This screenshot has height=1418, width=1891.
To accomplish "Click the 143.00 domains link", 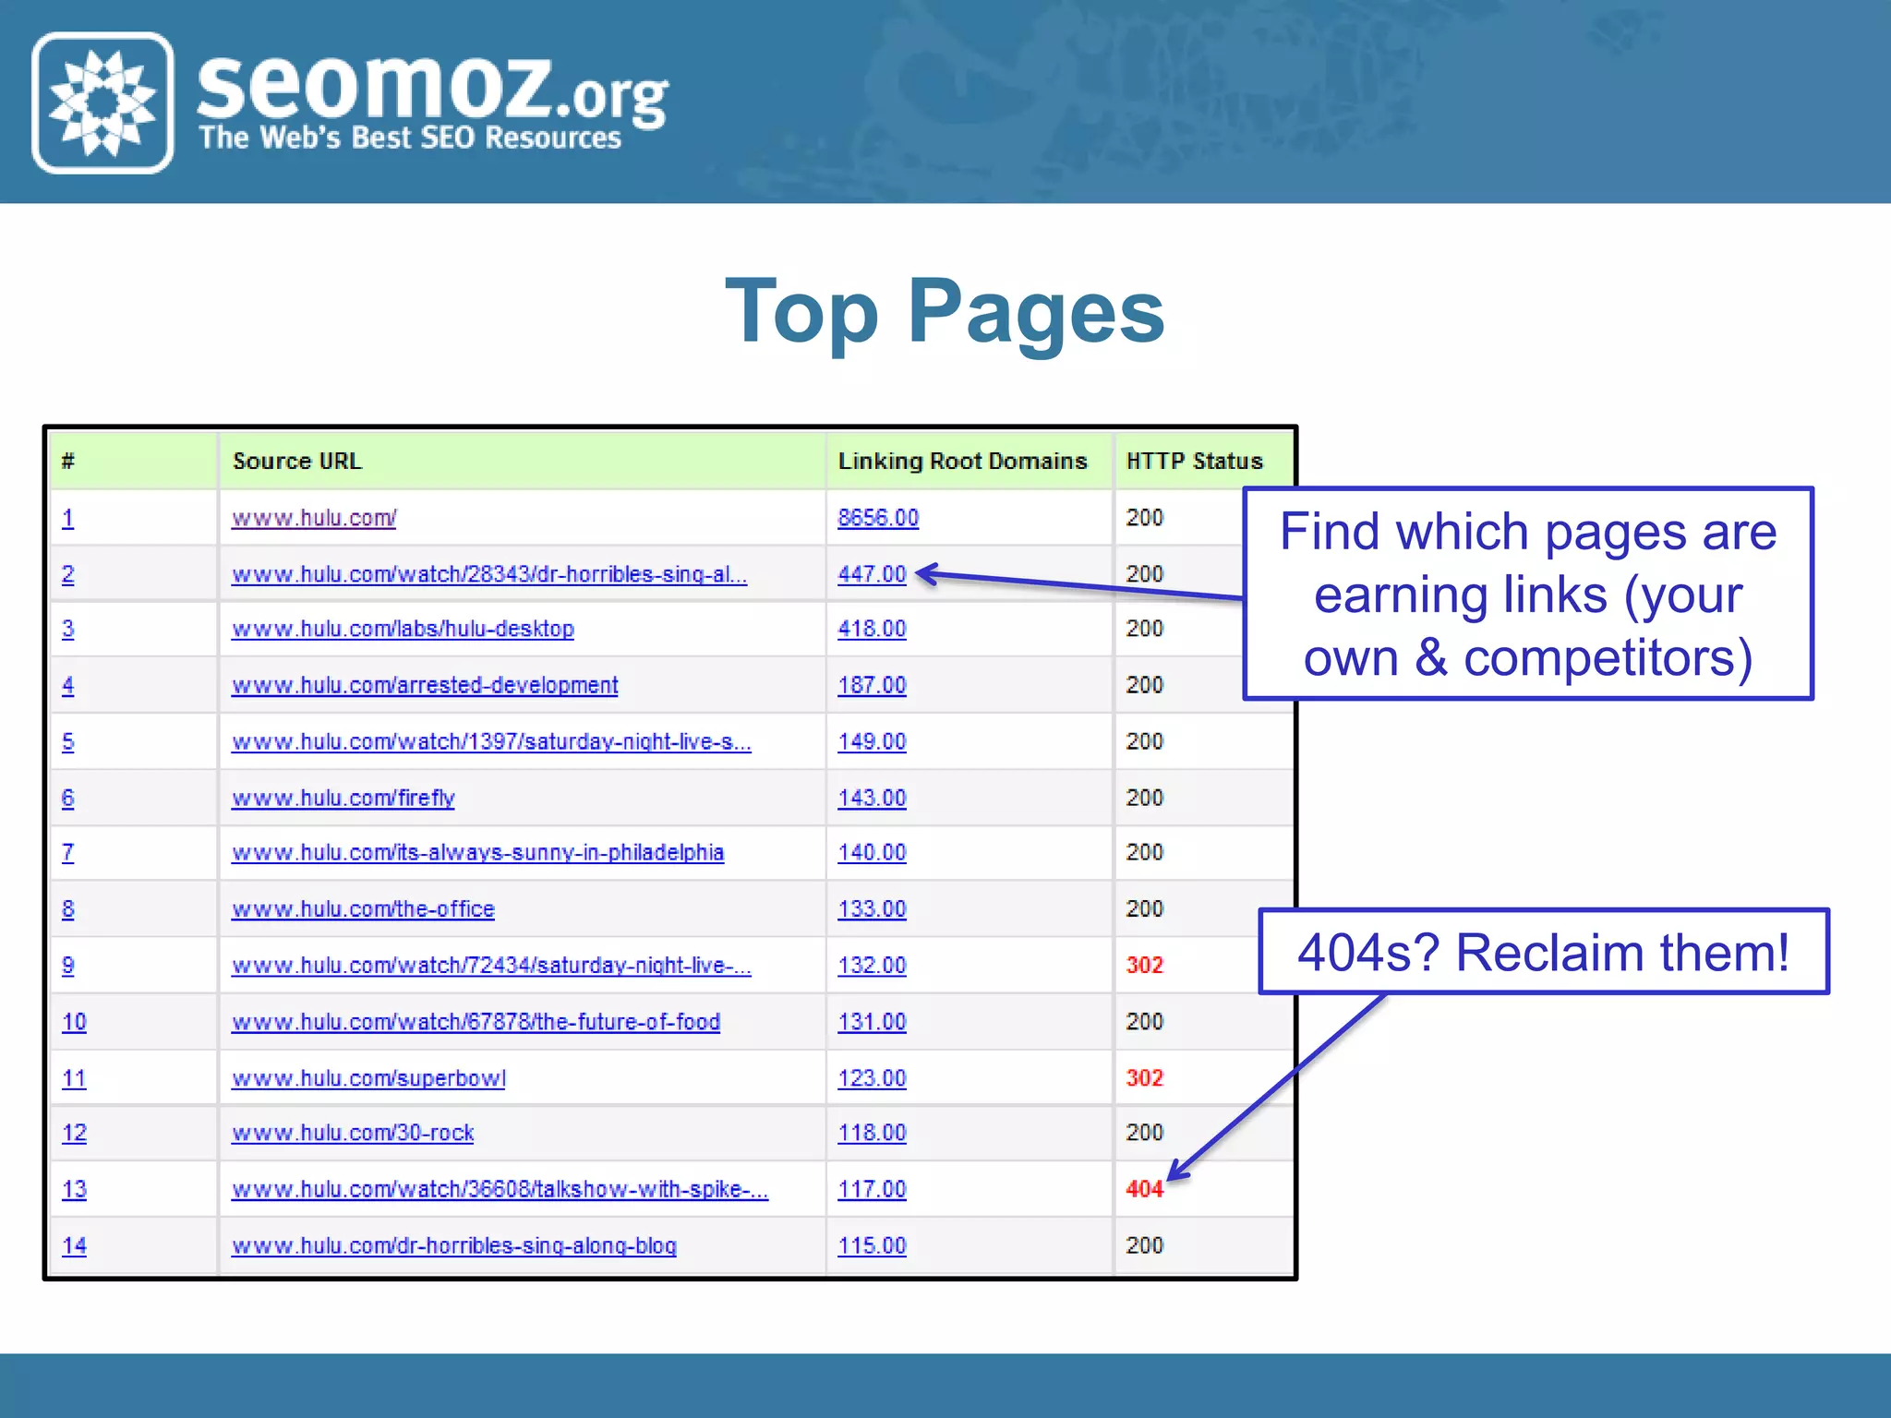I will 872,798.
